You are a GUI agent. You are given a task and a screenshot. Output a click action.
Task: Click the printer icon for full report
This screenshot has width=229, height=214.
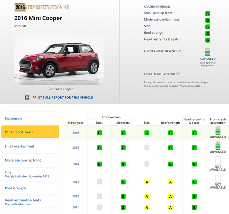point(27,98)
